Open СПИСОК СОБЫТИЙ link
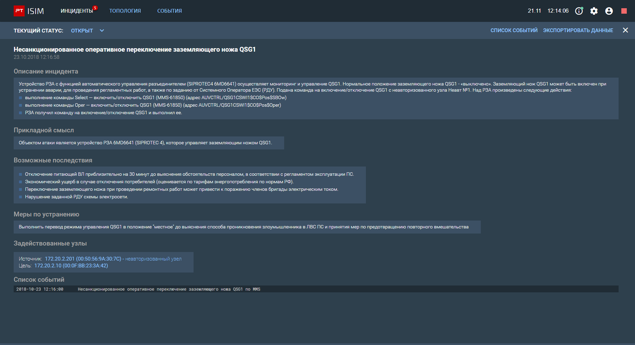The height and width of the screenshot is (345, 635). pyautogui.click(x=514, y=30)
